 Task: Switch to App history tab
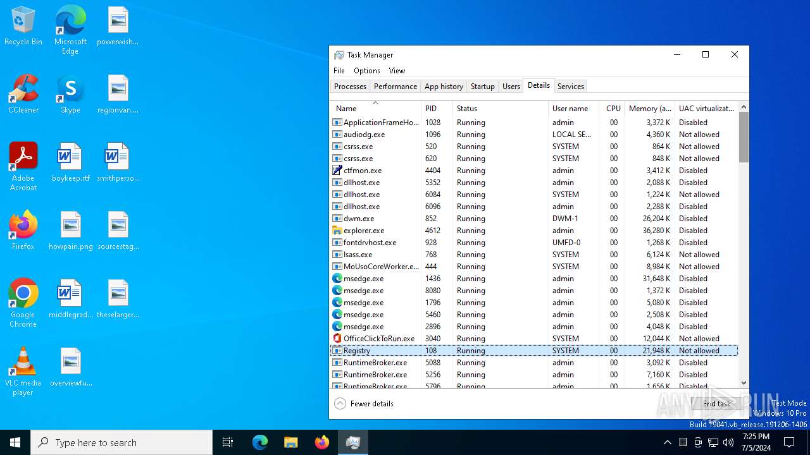point(444,87)
